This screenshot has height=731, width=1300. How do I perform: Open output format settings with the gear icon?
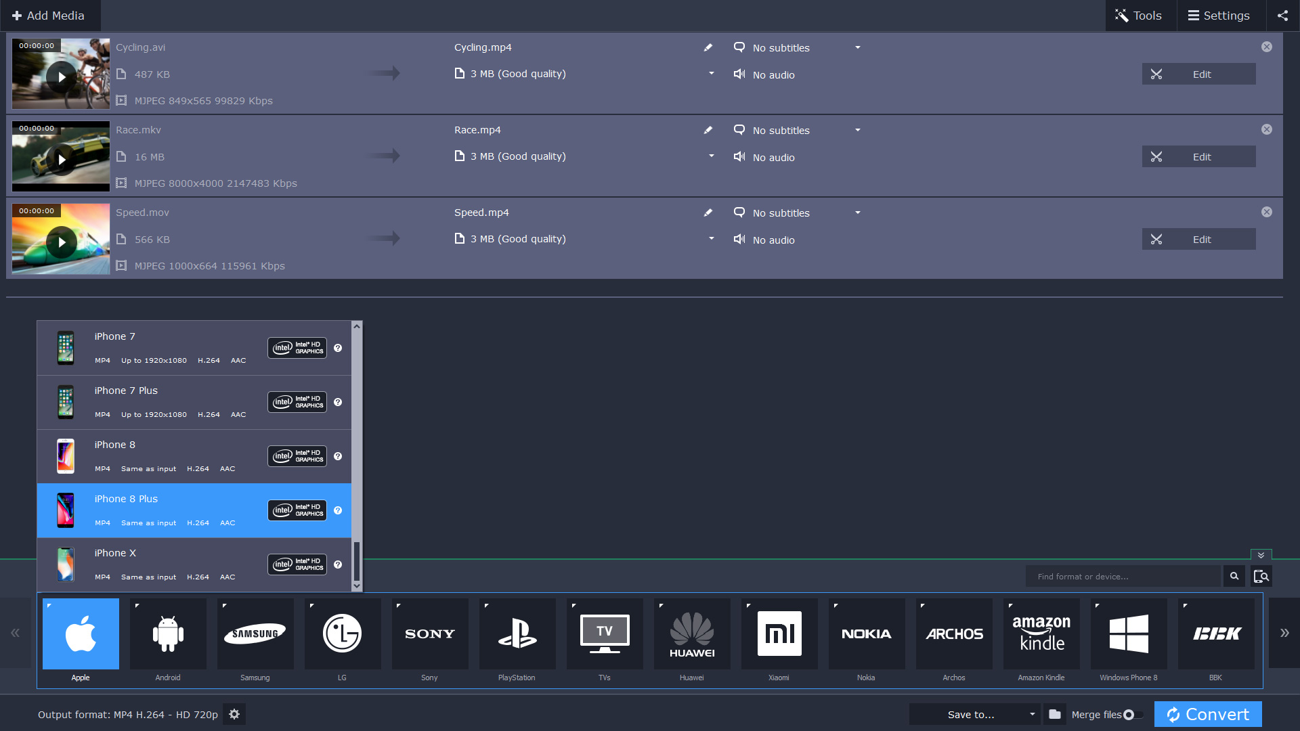[234, 714]
